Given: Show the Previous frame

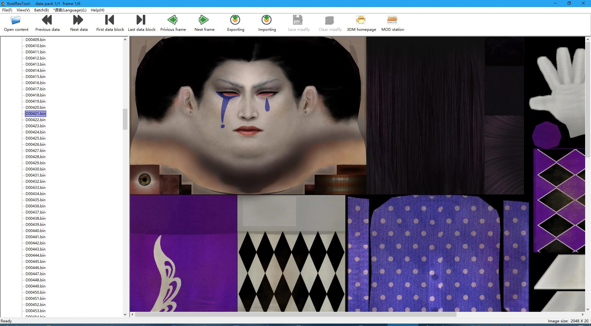Looking at the screenshot, I should [x=173, y=20].
